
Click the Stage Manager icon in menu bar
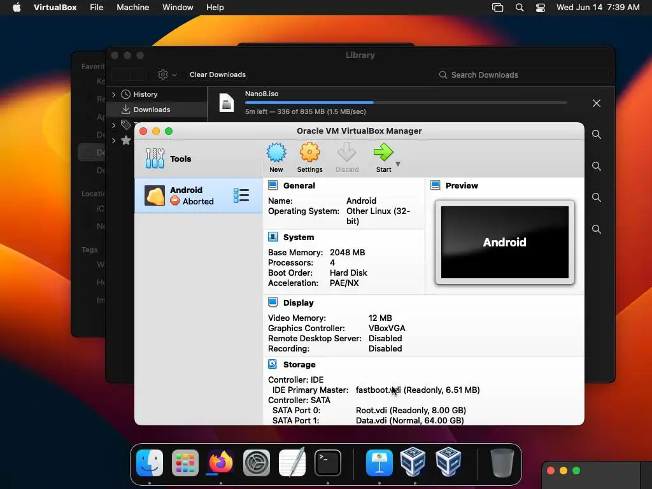[x=497, y=8]
